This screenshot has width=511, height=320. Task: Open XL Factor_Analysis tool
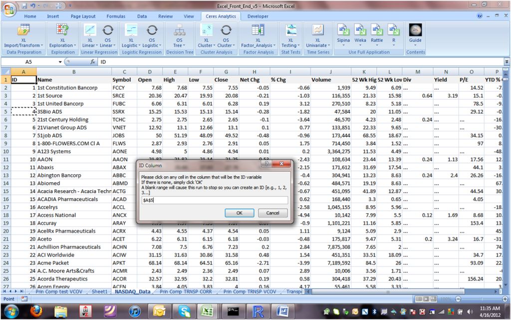(258, 36)
